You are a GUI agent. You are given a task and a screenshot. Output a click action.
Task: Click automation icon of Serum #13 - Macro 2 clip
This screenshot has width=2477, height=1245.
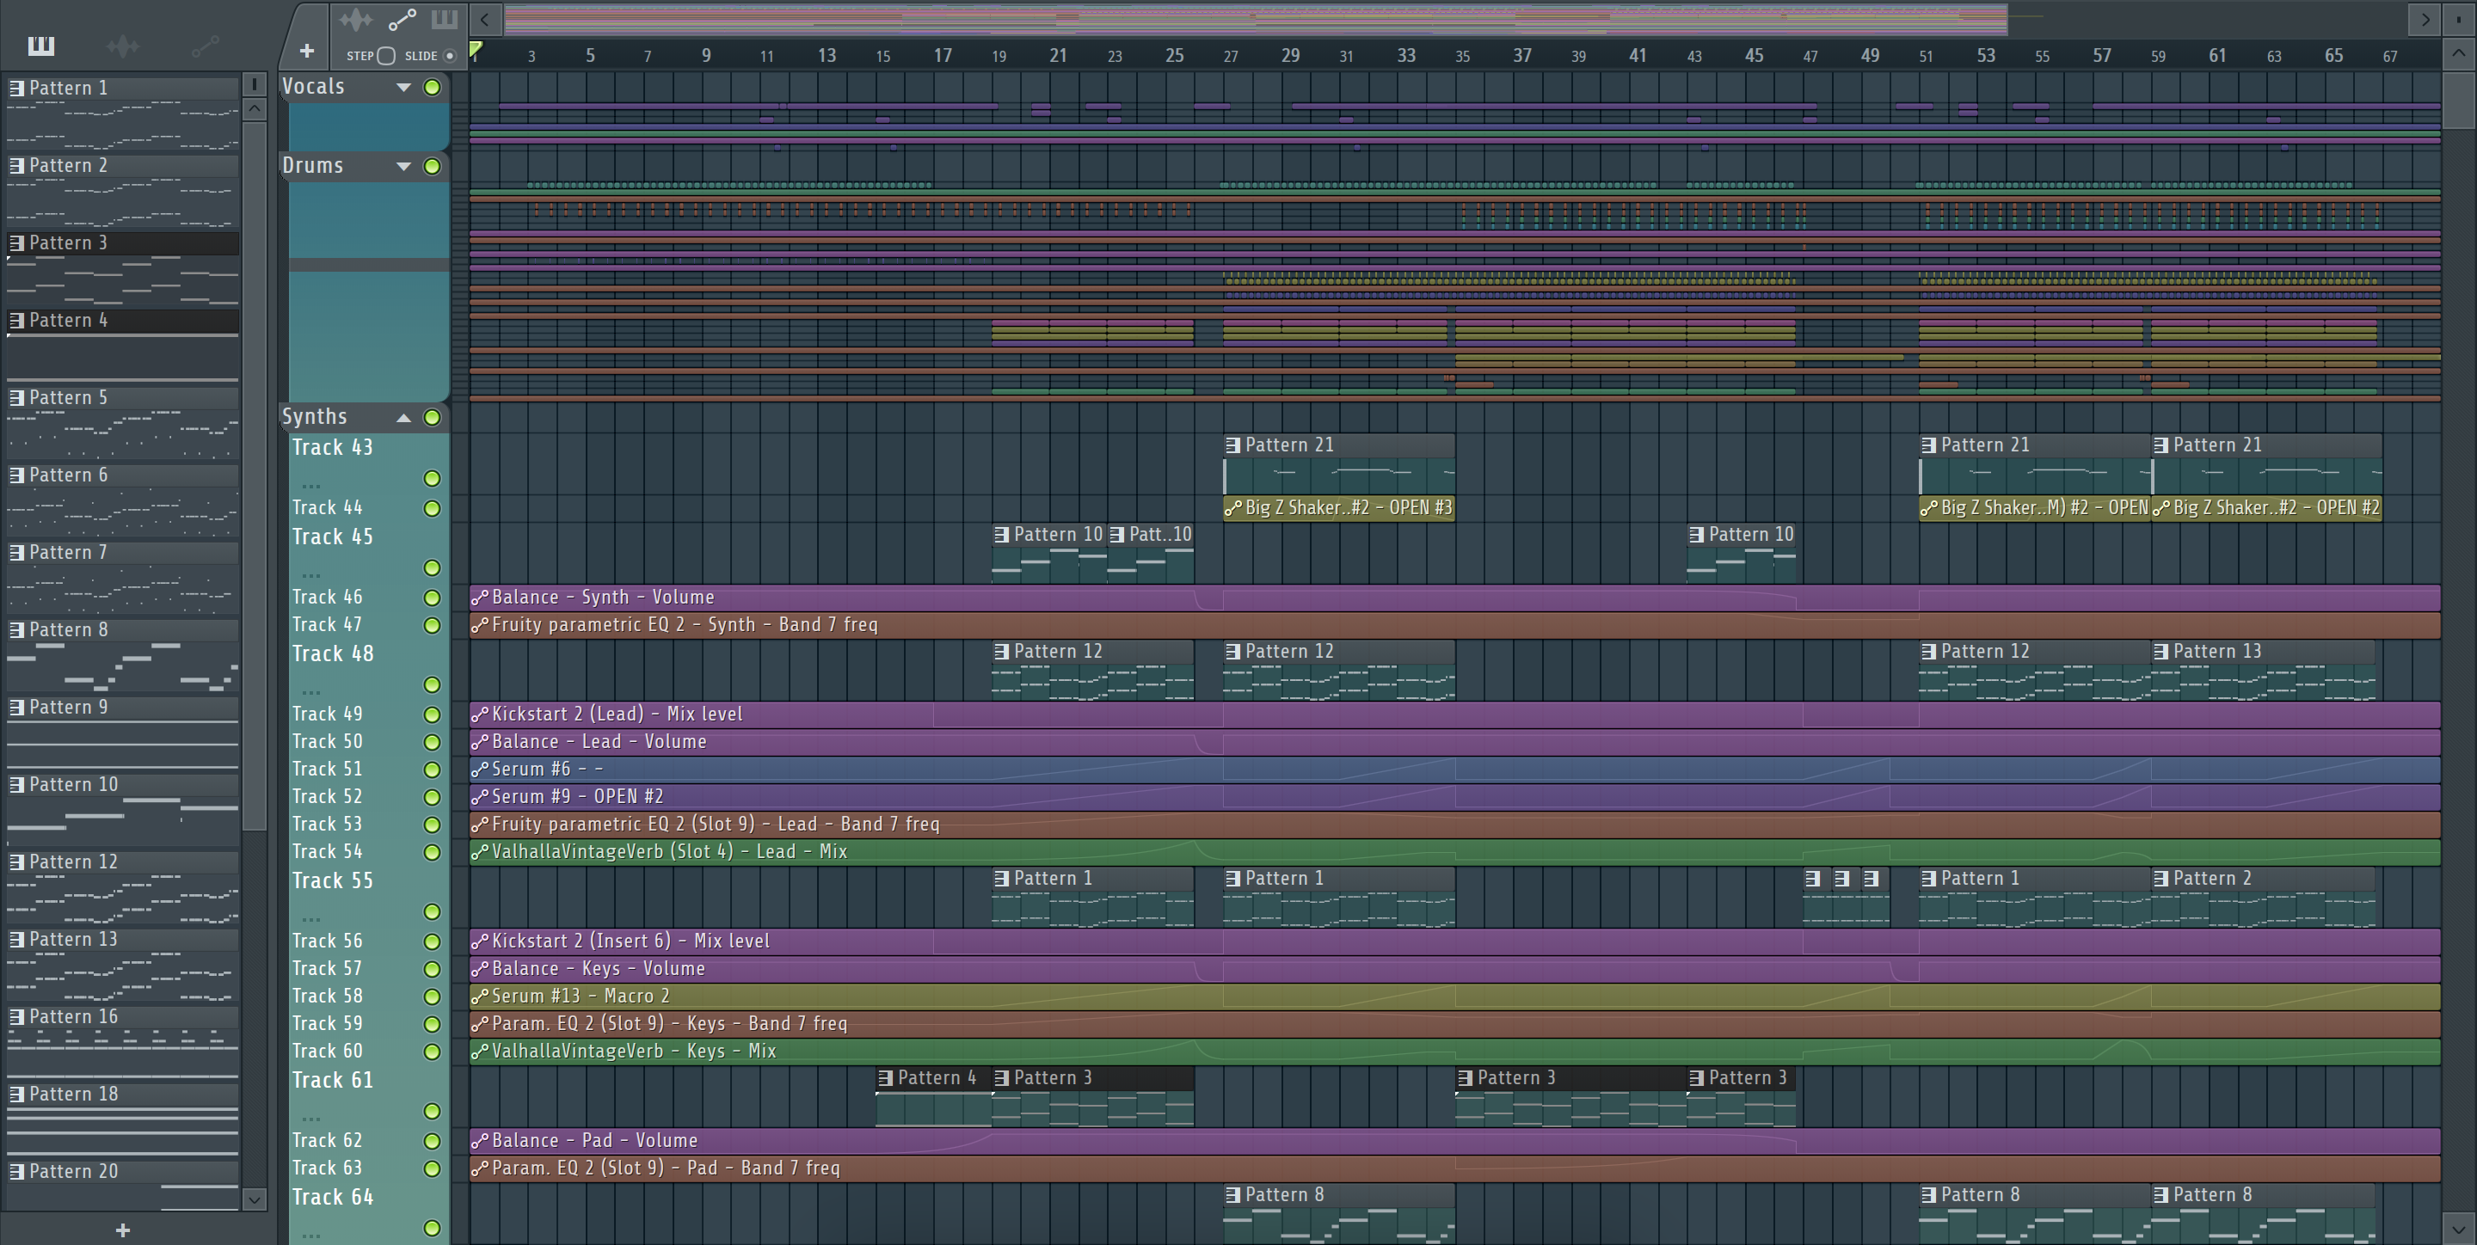pos(480,996)
